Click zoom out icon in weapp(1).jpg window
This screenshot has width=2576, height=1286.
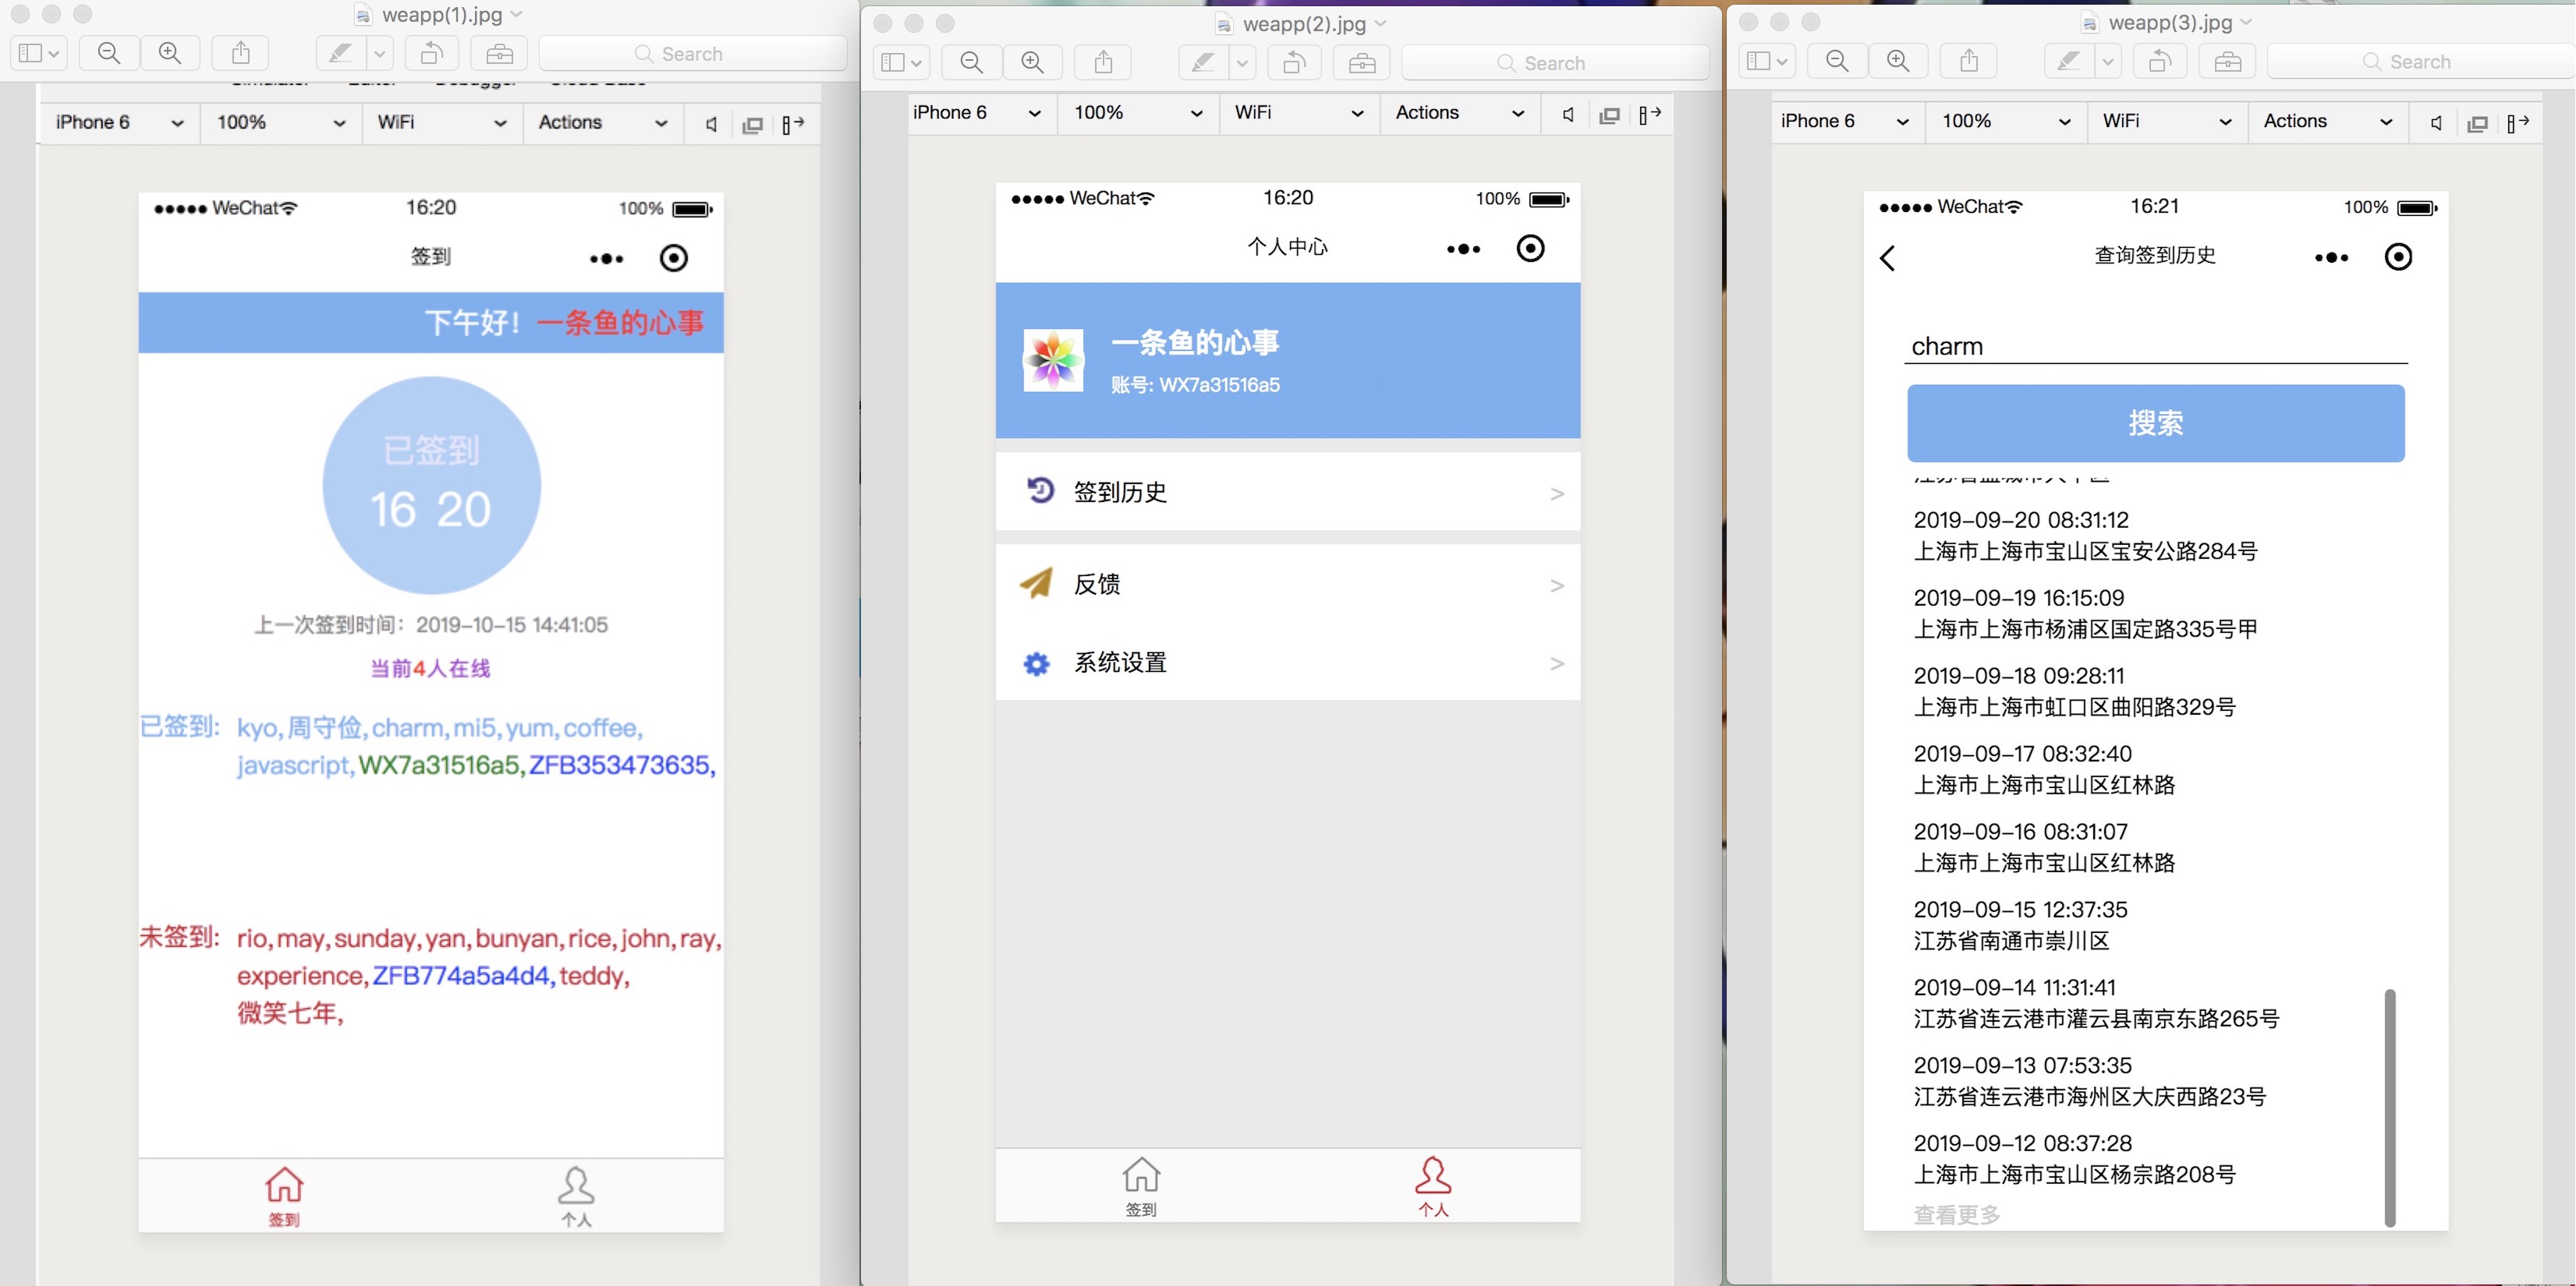pos(109,53)
